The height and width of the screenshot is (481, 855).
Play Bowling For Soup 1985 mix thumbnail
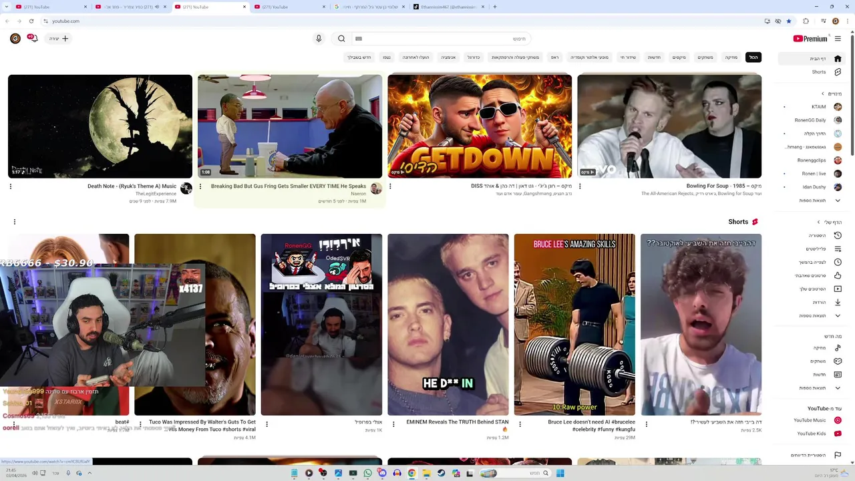pos(669,126)
